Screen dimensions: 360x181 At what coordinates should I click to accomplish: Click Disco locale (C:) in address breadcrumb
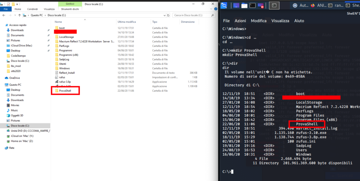tap(57, 15)
